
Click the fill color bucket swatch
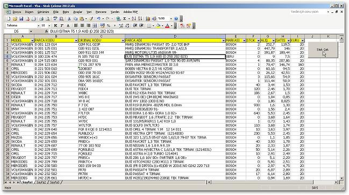click(x=158, y=26)
